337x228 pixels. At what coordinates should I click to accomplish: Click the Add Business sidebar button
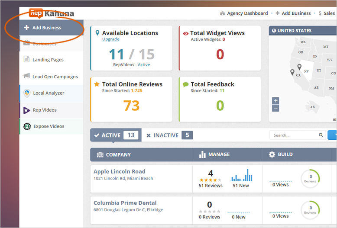(x=46, y=28)
